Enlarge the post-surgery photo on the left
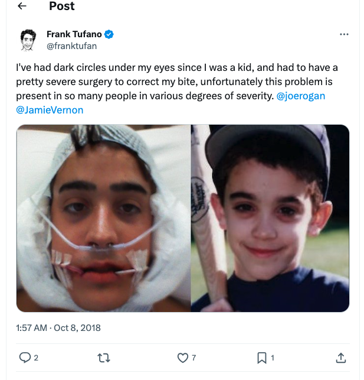Image resolution: width=364 pixels, height=380 pixels. click(x=103, y=218)
